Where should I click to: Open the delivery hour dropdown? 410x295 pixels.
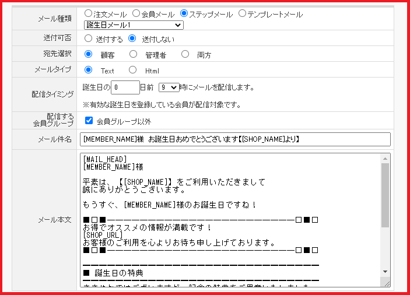point(169,87)
